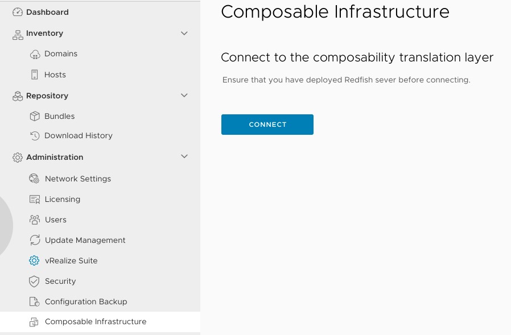Click the Domains cloud icon
The height and width of the screenshot is (335, 511).
[x=35, y=54]
